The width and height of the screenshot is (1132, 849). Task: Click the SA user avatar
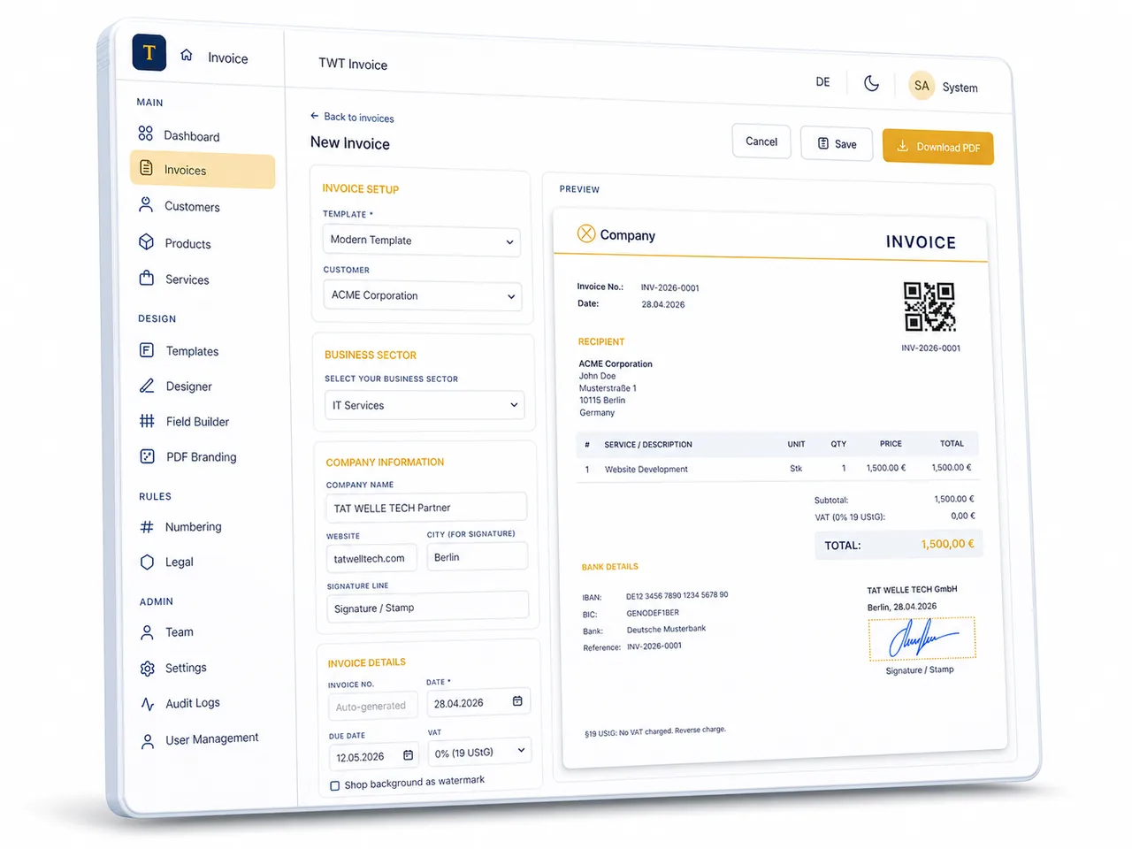point(922,86)
